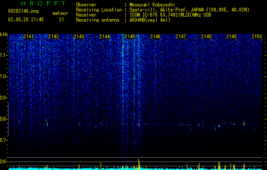This screenshot has width=267, height=170.
Task: Click the kHz axis unit label
Action: [4, 34]
